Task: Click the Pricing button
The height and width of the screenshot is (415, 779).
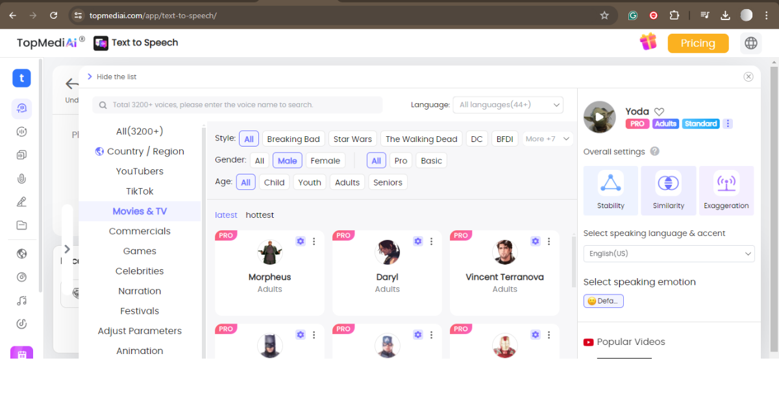Action: tap(698, 43)
